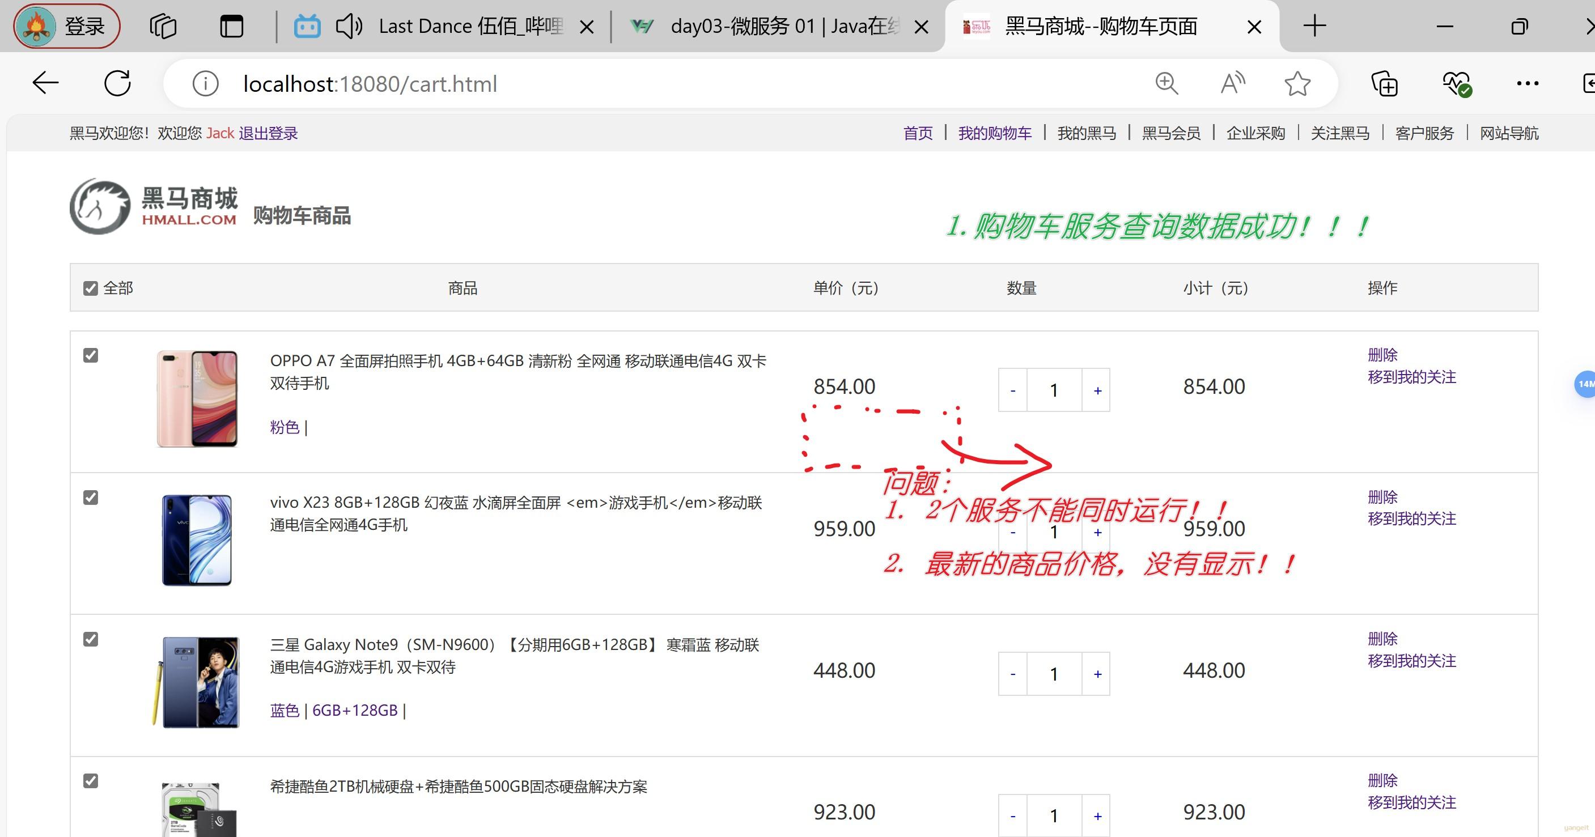
Task: Move OPPO A7 to 我的关注
Action: tap(1412, 377)
